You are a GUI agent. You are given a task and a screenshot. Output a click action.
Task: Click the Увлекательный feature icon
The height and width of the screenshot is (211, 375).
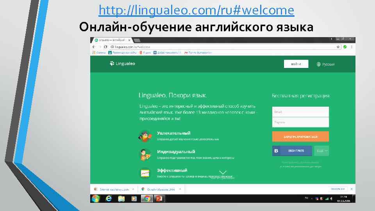(x=145, y=136)
